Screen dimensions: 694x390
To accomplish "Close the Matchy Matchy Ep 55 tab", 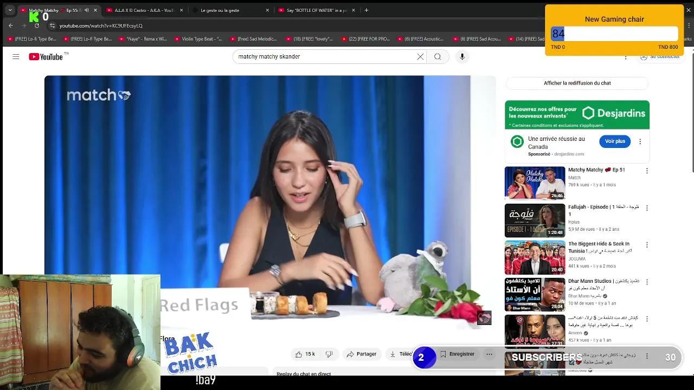I will 95,10.
